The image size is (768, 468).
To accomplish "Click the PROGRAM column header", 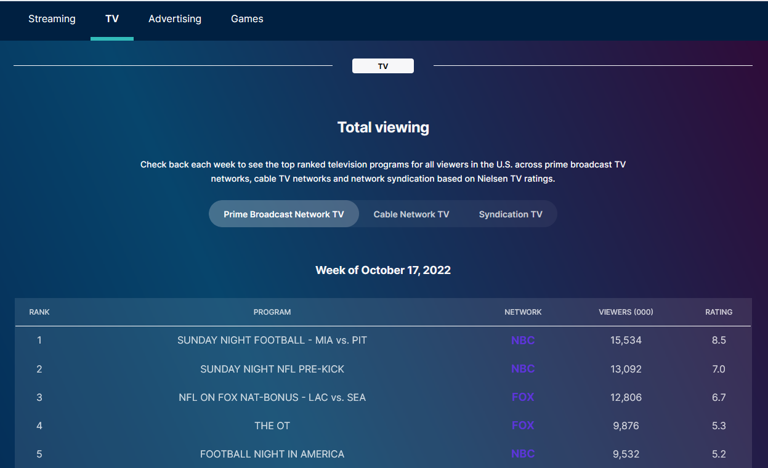I will [x=272, y=312].
